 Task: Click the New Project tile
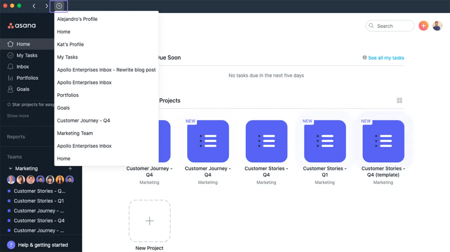click(x=149, y=220)
